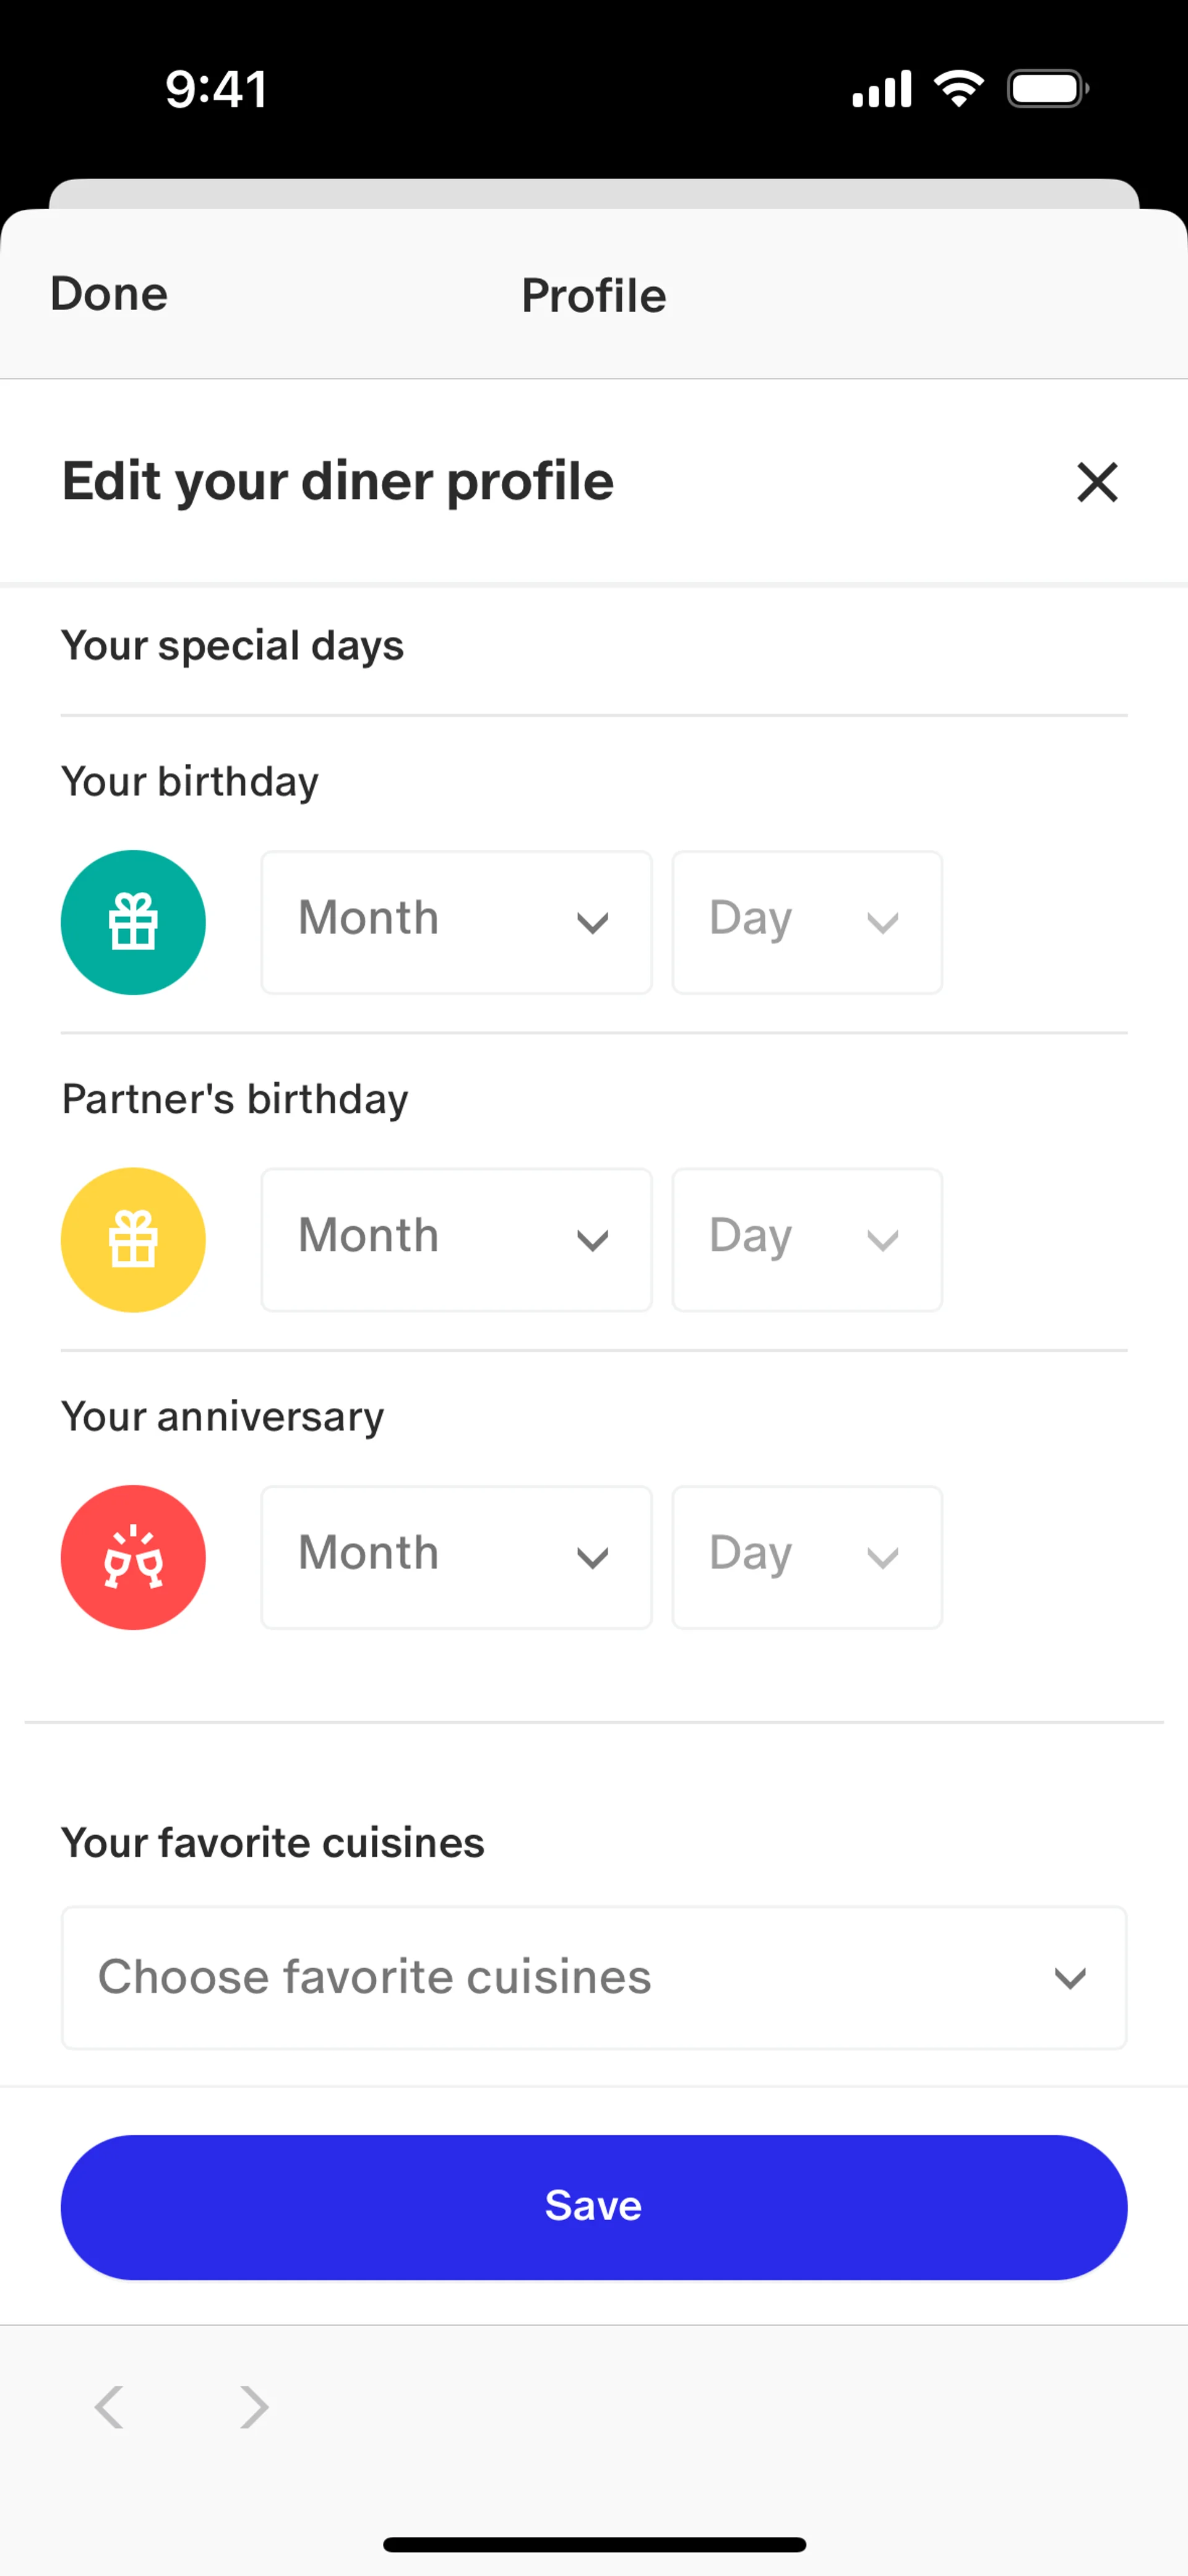Tap the teal birthday gift icon
1188x2576 pixels.
[133, 922]
